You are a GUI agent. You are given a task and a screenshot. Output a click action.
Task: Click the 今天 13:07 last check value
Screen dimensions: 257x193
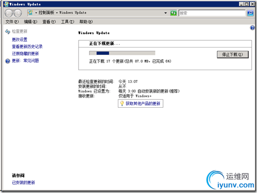click(x=128, y=81)
